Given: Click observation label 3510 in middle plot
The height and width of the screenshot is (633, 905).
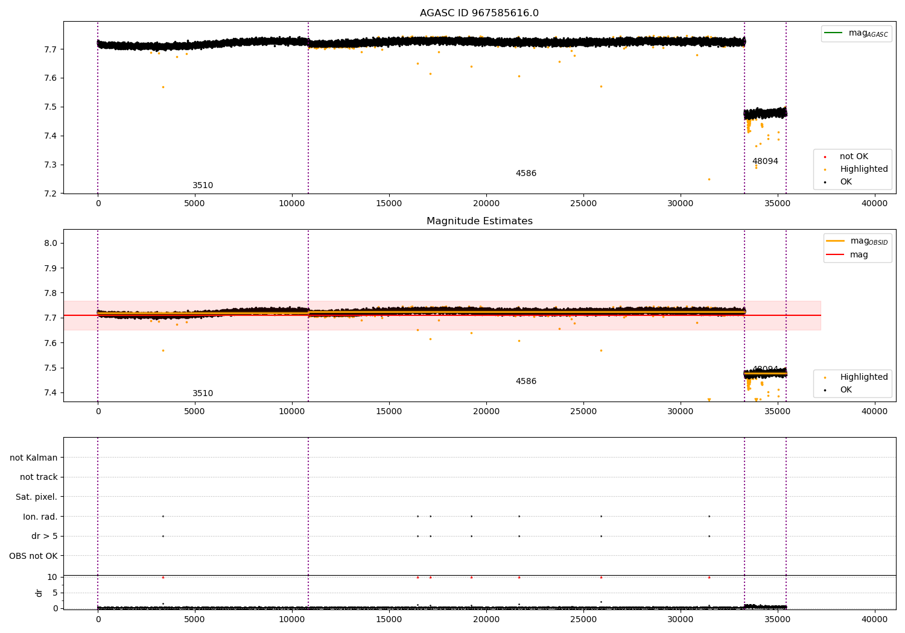Looking at the screenshot, I should click(x=203, y=394).
